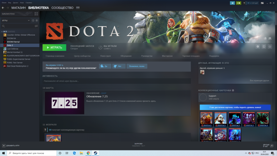Screen dimensions: 277x156
Task: Open the game info icon
Action: [264, 47]
